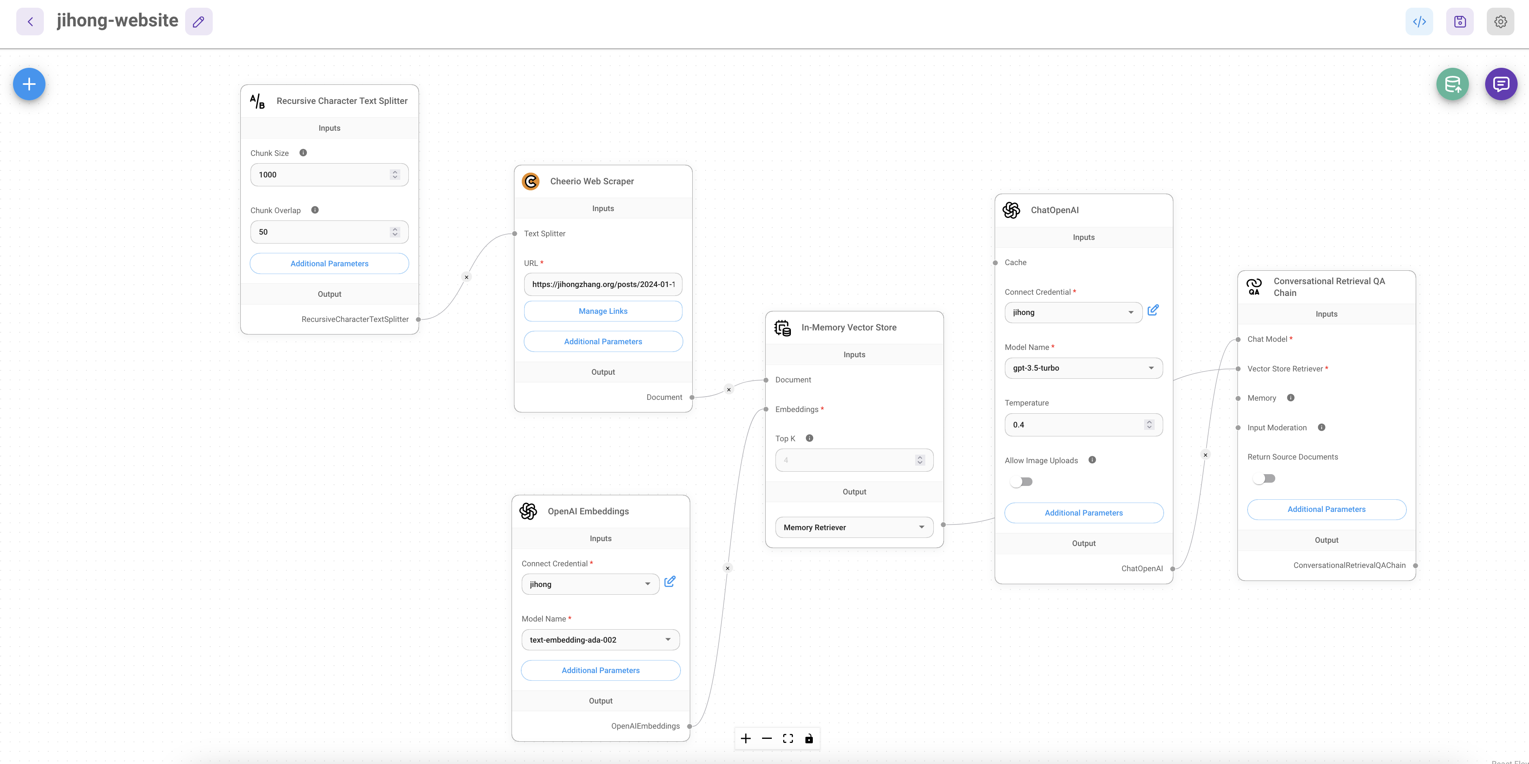
Task: Increment the Temperature value stepper
Action: (1150, 421)
